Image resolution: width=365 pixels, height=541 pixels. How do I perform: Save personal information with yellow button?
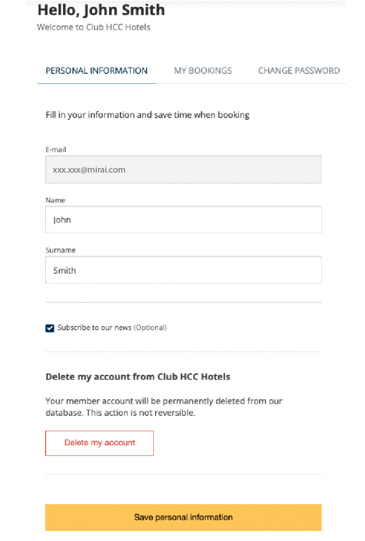coord(184,517)
